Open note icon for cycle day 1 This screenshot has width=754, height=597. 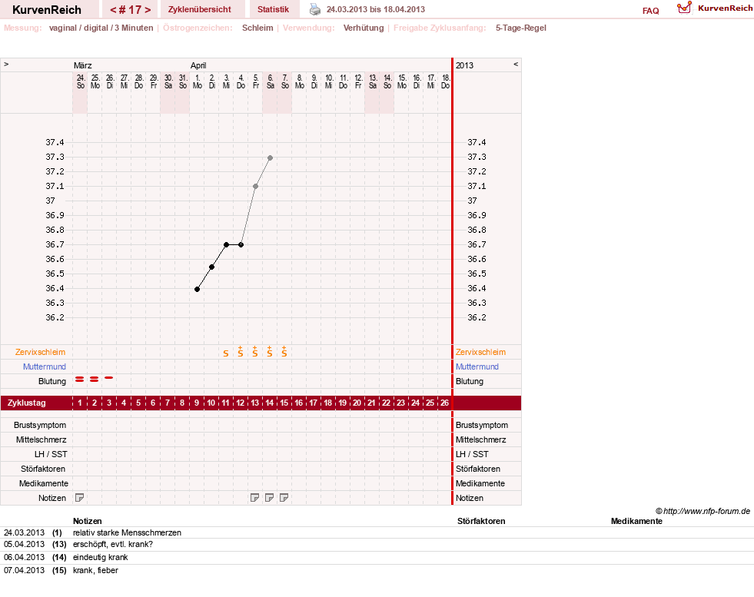(80, 498)
